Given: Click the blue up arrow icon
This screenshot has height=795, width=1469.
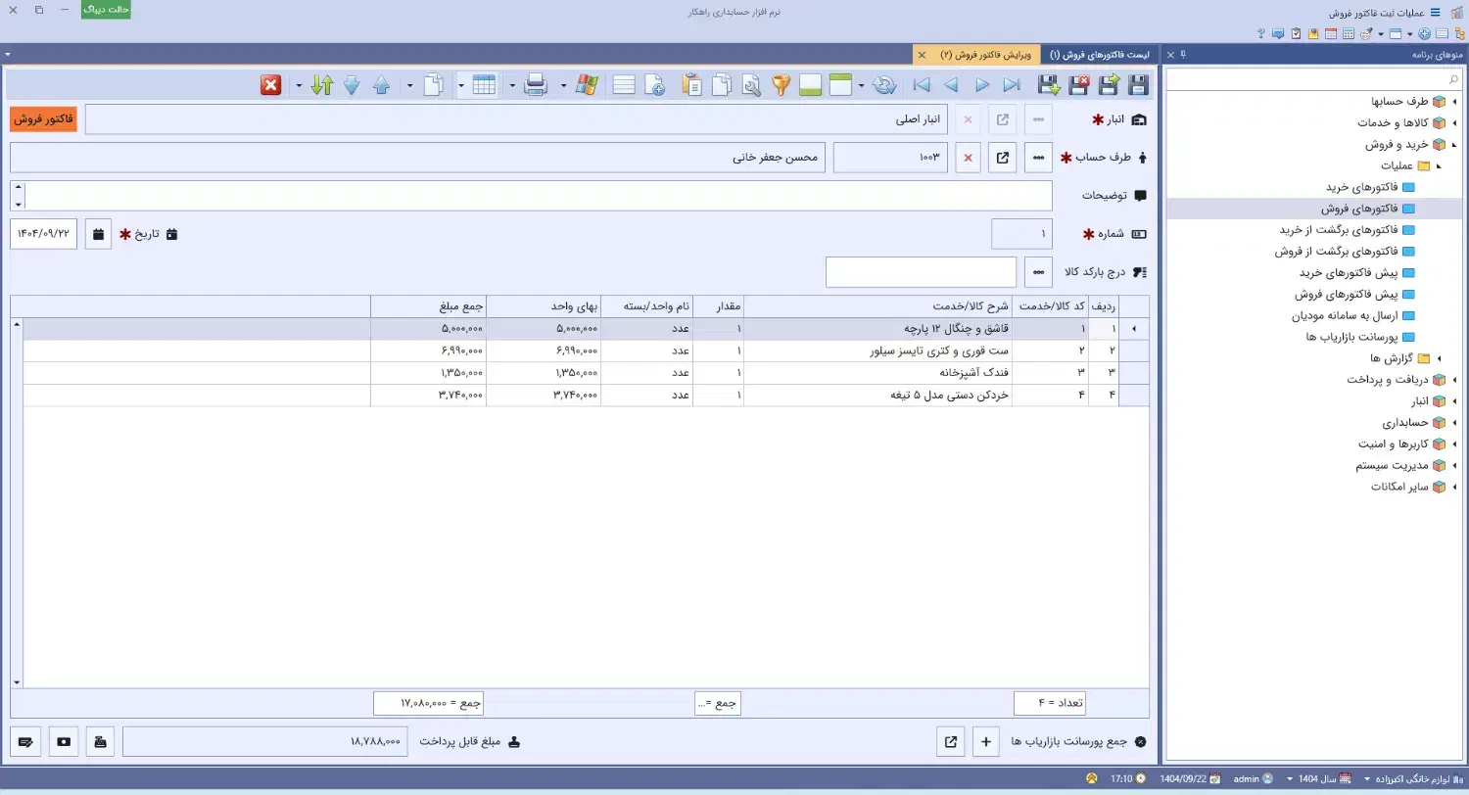Looking at the screenshot, I should 382,85.
